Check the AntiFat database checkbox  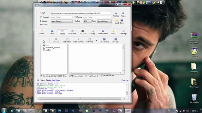[x=44, y=50]
